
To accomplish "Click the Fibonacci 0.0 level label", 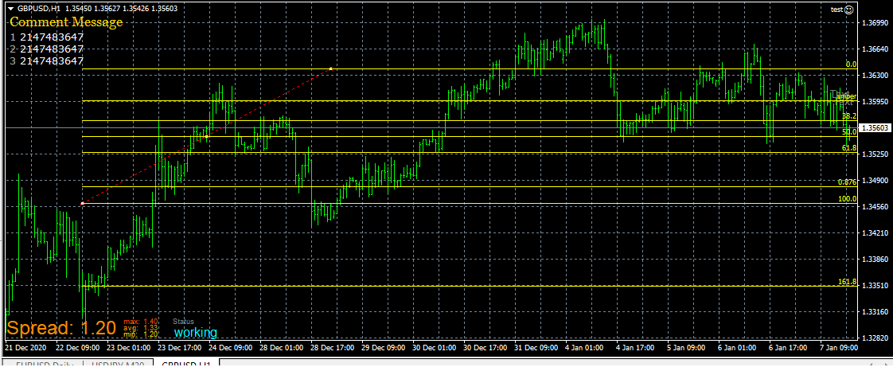I will click(851, 64).
